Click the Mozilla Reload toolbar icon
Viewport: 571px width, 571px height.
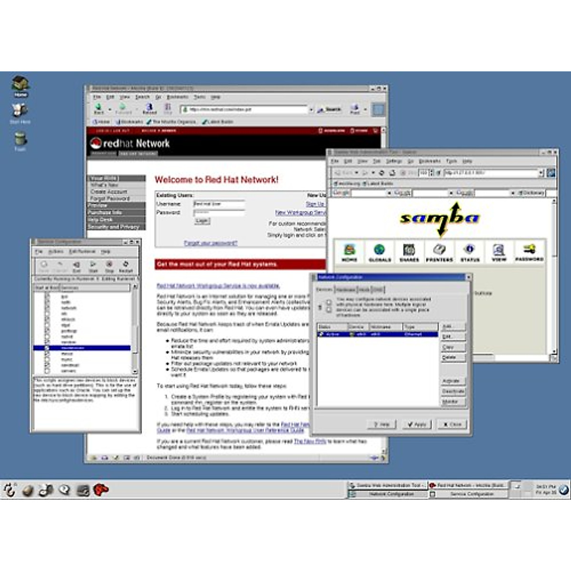tap(149, 108)
